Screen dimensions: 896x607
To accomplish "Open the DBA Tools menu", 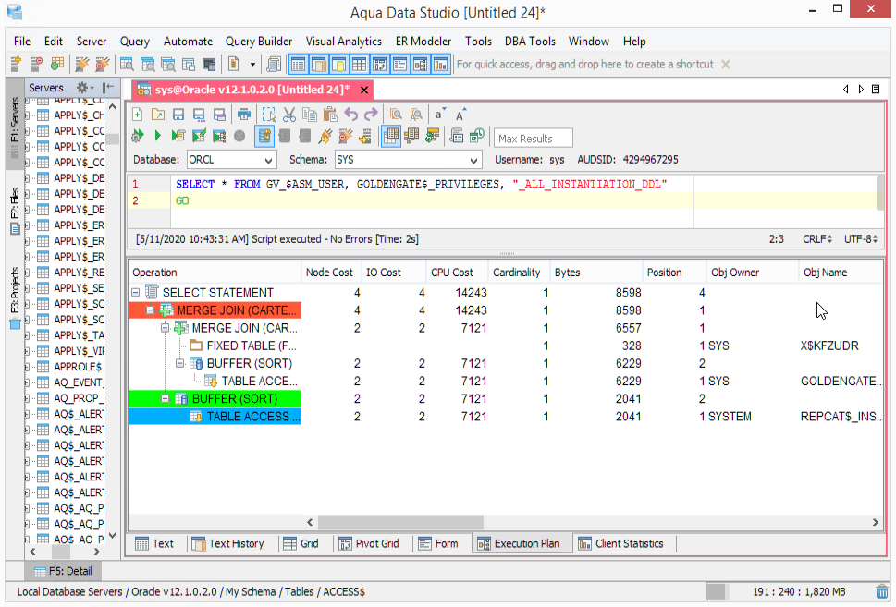I will point(530,42).
